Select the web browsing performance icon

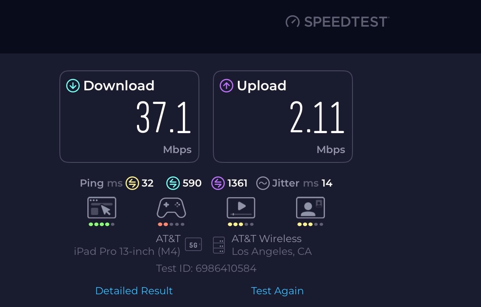tap(101, 207)
